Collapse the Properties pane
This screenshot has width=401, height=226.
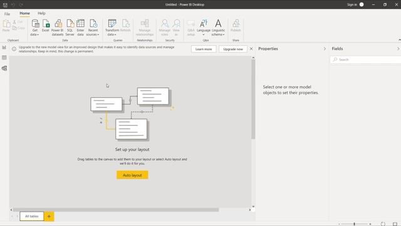[x=325, y=49]
